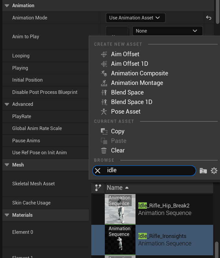Screen dimensions: 220x258
Task: Open the collection folder filter icon
Action: pyautogui.click(x=203, y=171)
